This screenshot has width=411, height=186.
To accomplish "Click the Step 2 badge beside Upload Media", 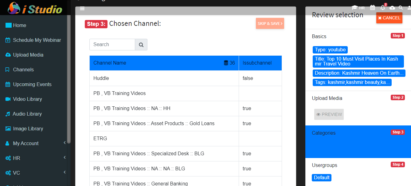I will click(398, 97).
